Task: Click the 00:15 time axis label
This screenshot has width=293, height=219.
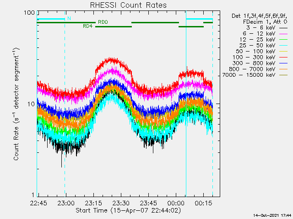Action: click(203, 203)
